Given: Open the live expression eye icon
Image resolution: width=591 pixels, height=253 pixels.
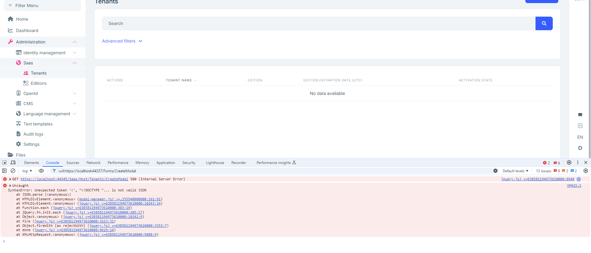Looking at the screenshot, I should click(x=41, y=171).
